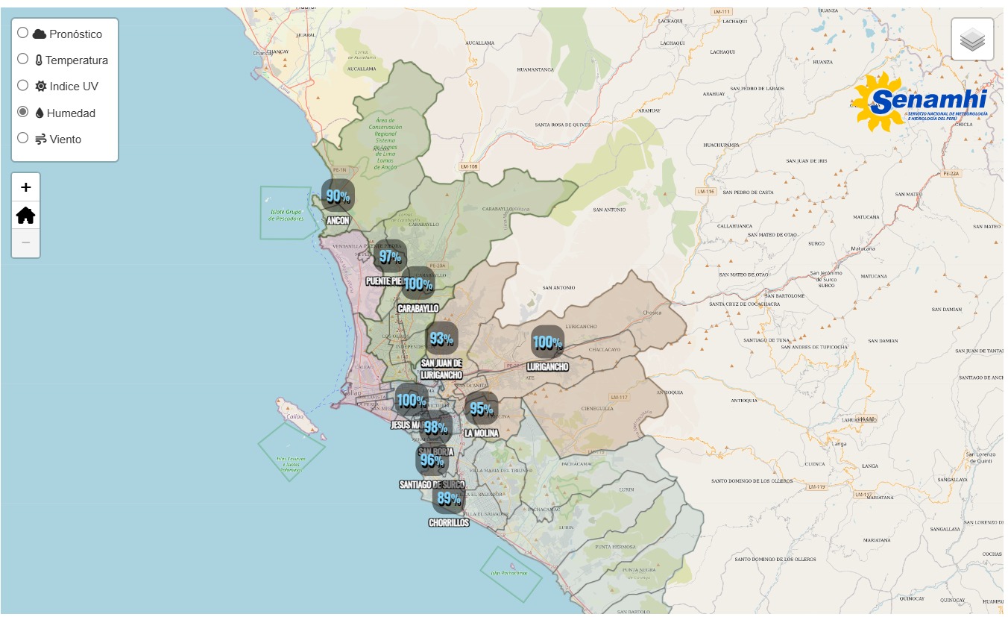Click the Viento label text
Screen dimensions: 1008x617
coord(66,140)
